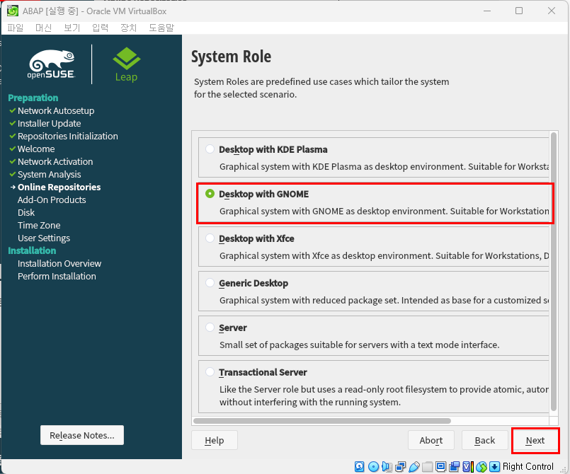Click Disk step in sidebar
Viewport: 570px width, 474px height.
point(26,212)
